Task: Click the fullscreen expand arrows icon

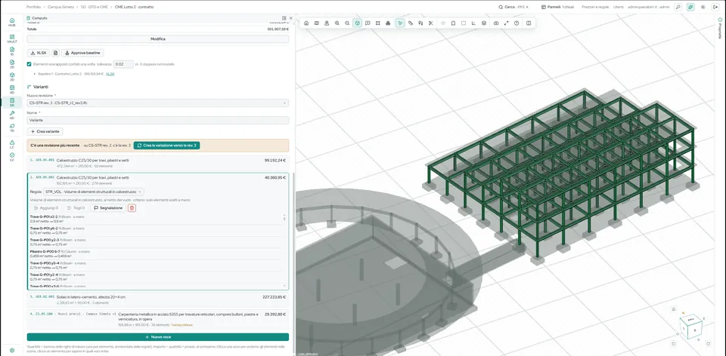Action: tap(506, 23)
